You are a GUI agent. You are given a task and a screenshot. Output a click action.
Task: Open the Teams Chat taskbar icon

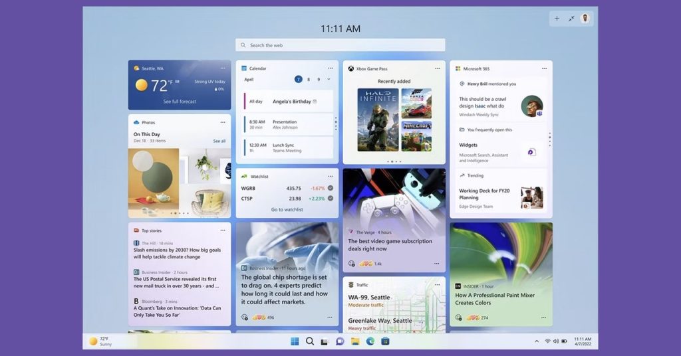click(340, 341)
